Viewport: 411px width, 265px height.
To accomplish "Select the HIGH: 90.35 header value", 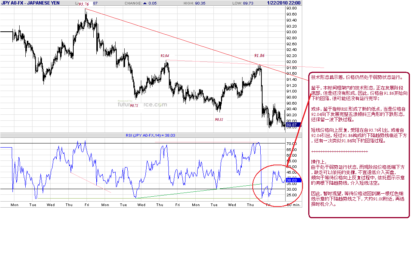I will (194, 3).
